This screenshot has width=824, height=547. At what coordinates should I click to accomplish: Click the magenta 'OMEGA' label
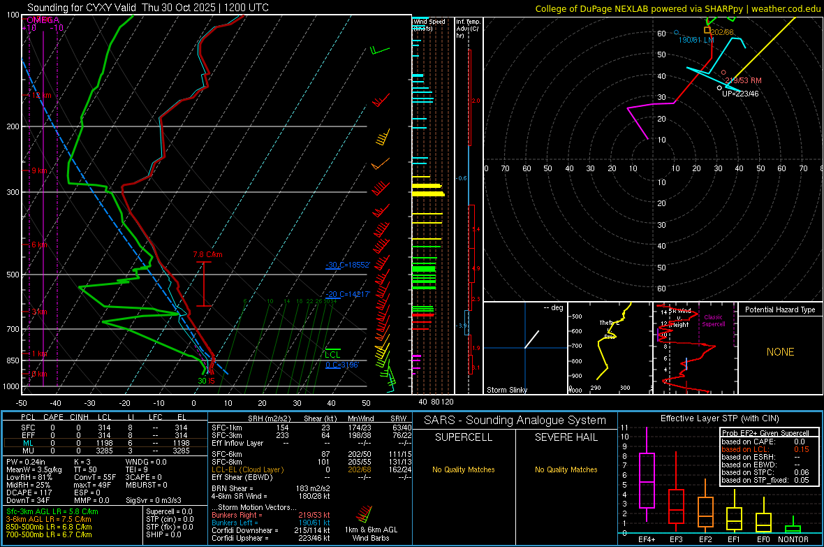[x=43, y=20]
